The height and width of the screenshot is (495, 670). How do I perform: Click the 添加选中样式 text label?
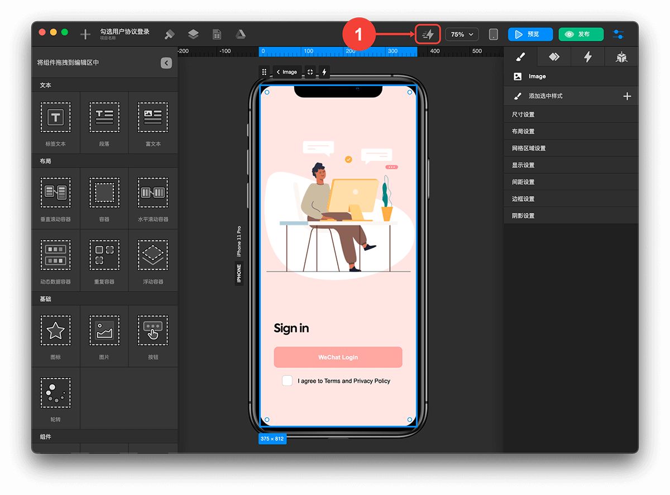[545, 96]
